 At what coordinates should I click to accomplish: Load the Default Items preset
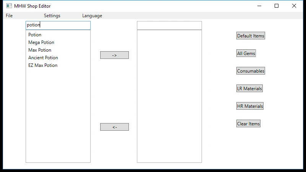(251, 36)
